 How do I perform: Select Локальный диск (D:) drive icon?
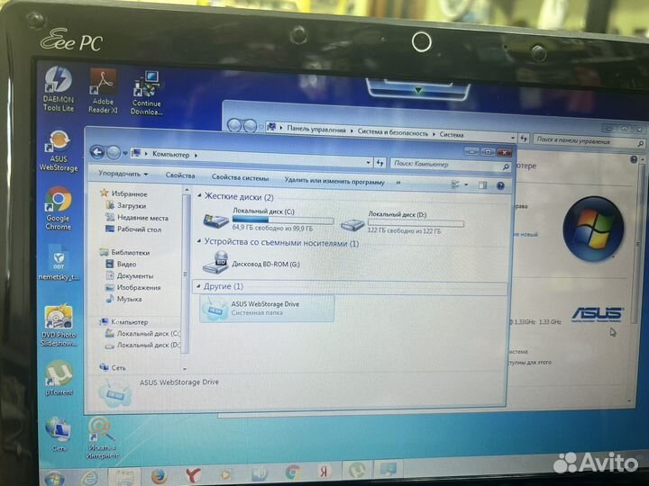[x=352, y=225]
